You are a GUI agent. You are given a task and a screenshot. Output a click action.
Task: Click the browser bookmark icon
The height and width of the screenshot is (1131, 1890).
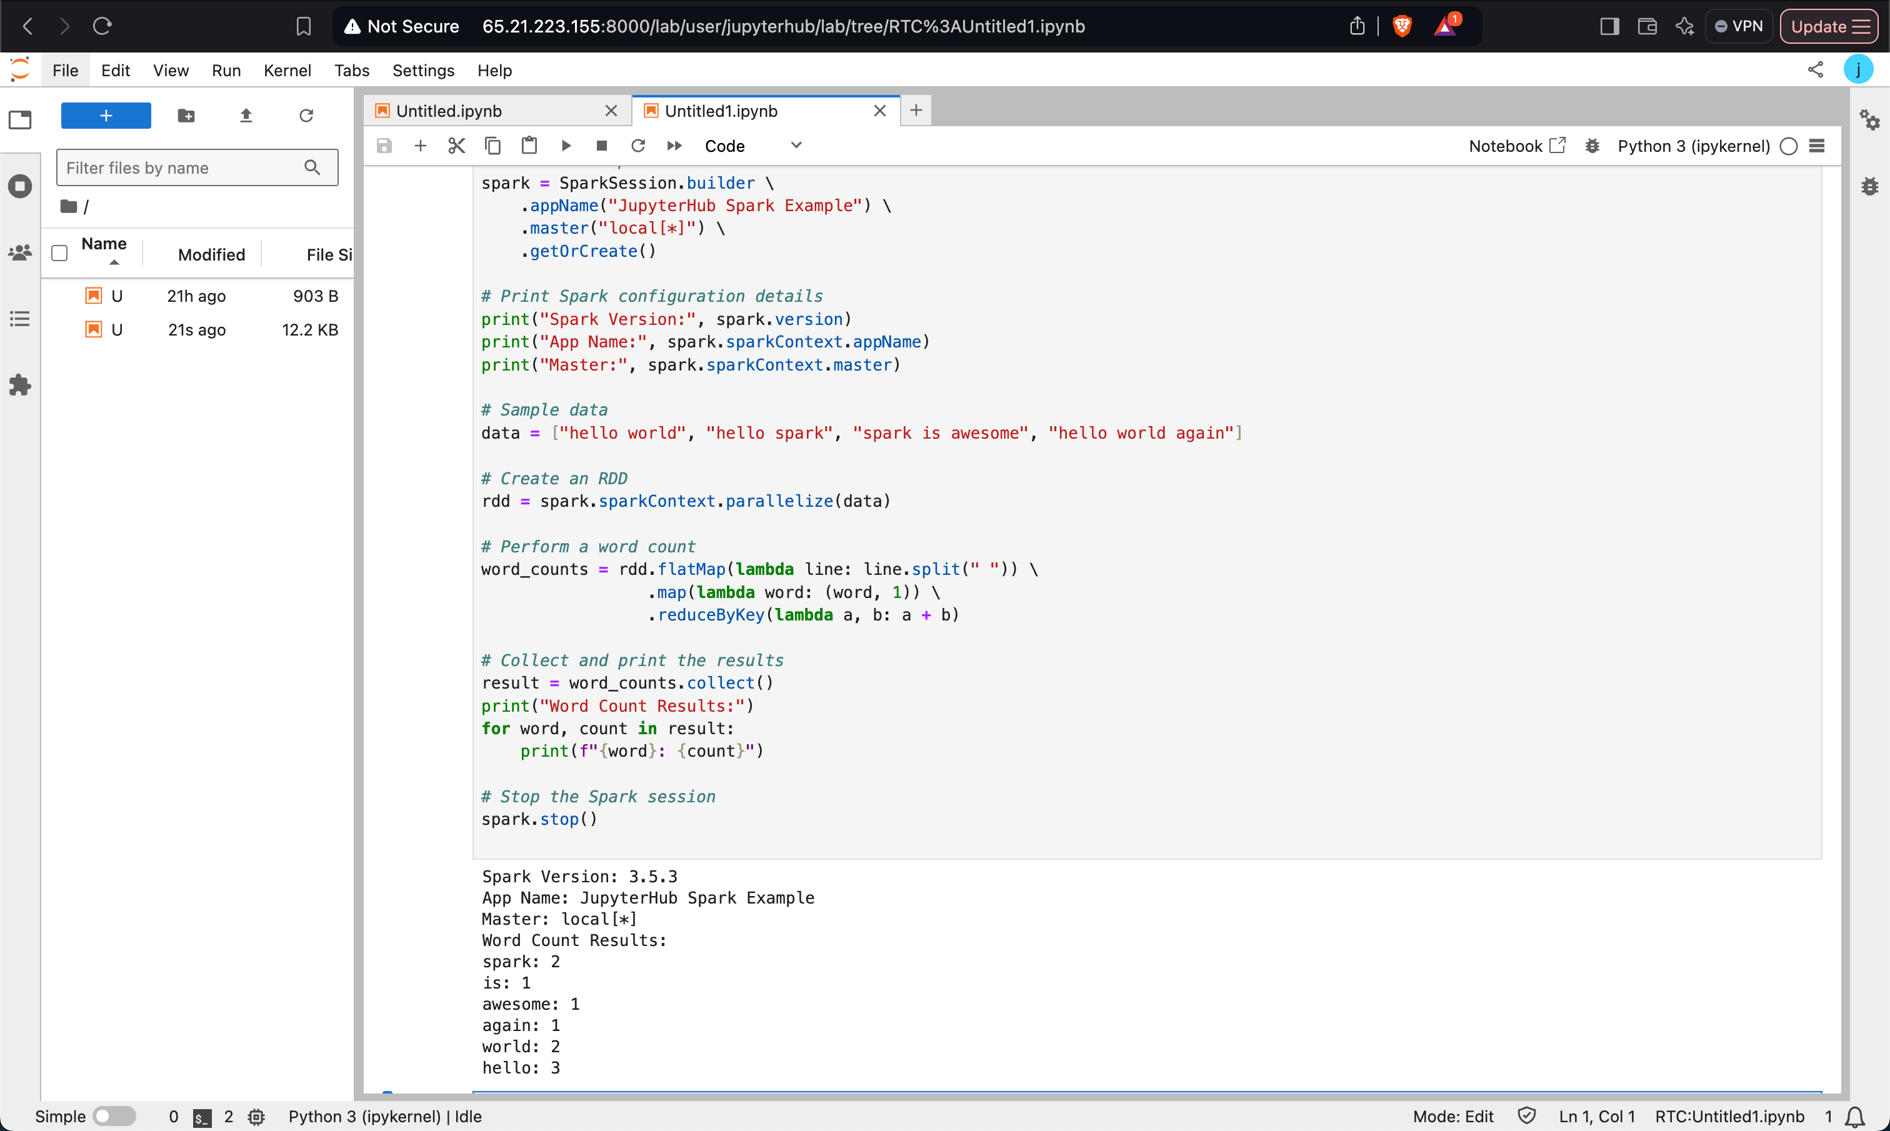(303, 27)
